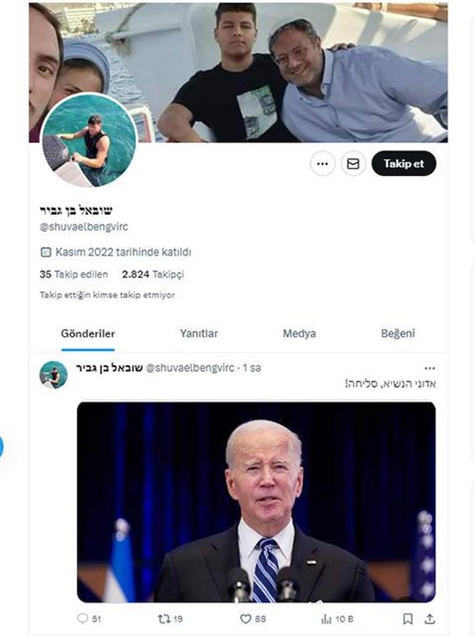Image resolution: width=475 pixels, height=636 pixels.
Task: Click the share upload icon
Action: coord(429,619)
